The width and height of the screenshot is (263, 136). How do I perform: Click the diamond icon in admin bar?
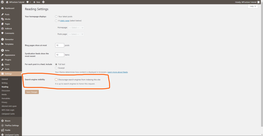[43, 2]
